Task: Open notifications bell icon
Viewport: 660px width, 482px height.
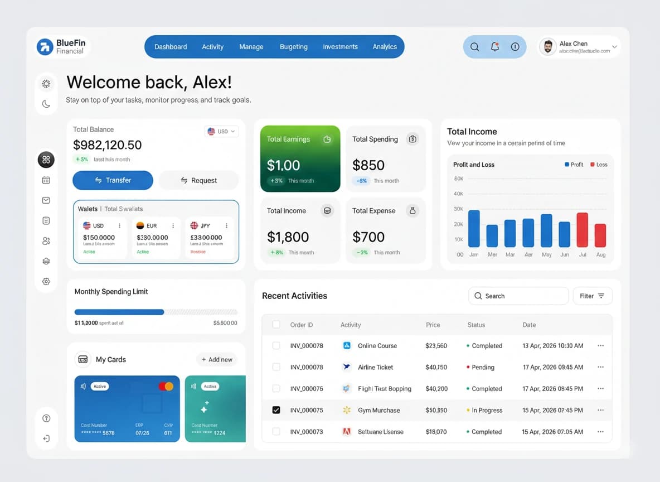Action: coord(494,47)
